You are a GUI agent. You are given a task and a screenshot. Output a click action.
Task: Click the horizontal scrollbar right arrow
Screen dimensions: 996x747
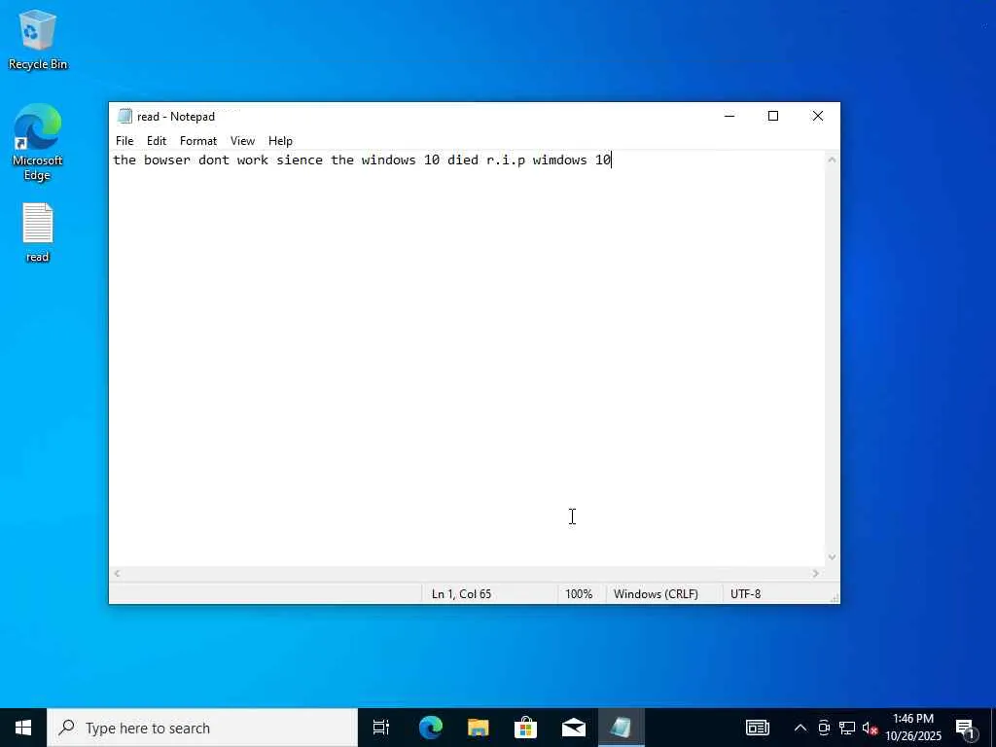[816, 574]
